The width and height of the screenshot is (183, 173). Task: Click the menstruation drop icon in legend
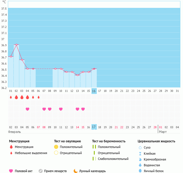point(11,147)
